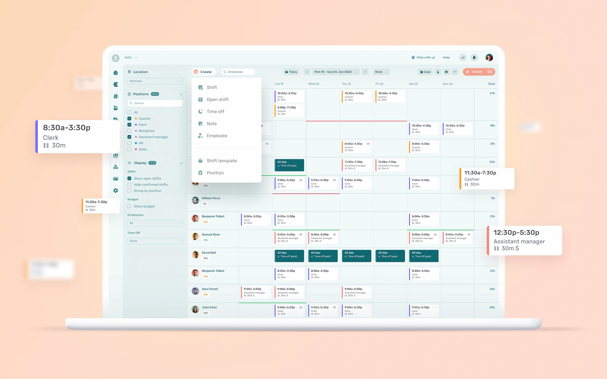607x379 pixels.
Task: Open the settings gear in the sidebar
Action: [115, 191]
